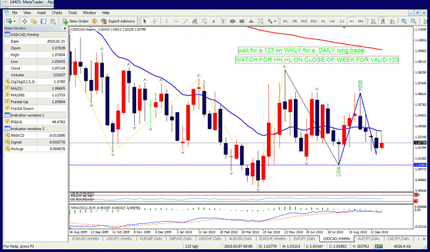Toggle the Market Watch window icon
The image size is (430, 252).
click(25, 21)
